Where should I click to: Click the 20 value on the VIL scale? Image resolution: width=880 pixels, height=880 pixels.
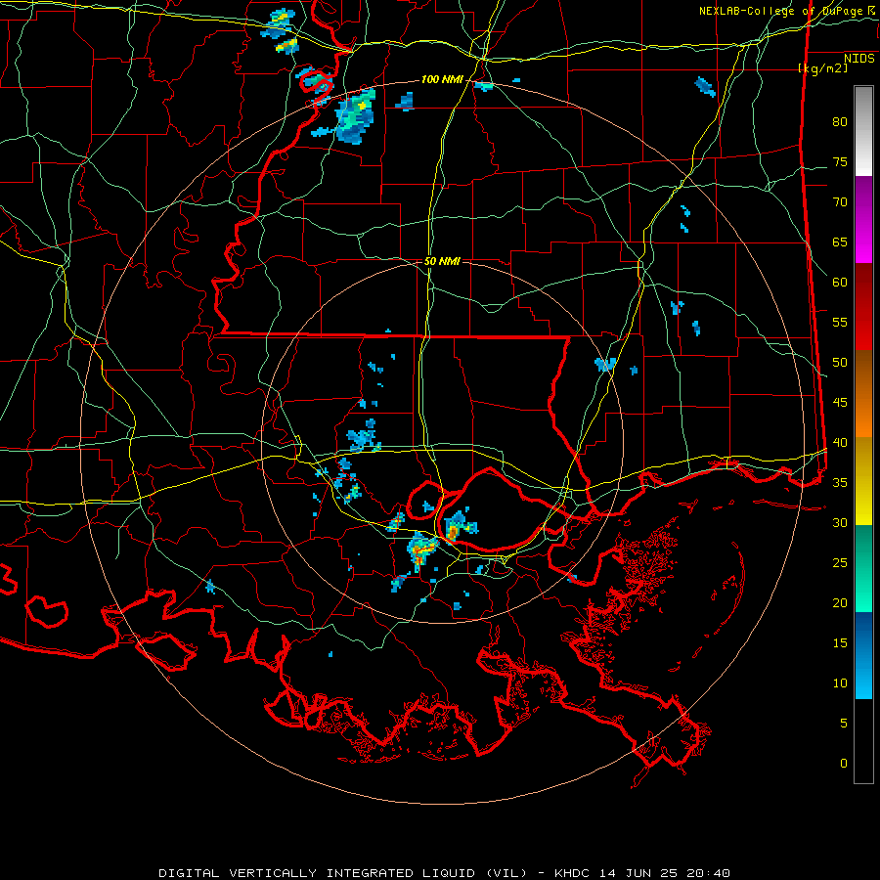pyautogui.click(x=840, y=602)
